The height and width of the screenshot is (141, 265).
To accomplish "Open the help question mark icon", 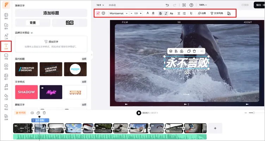I will click(x=191, y=5).
